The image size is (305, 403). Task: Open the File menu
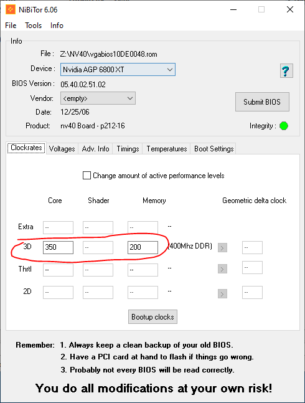tap(11, 26)
